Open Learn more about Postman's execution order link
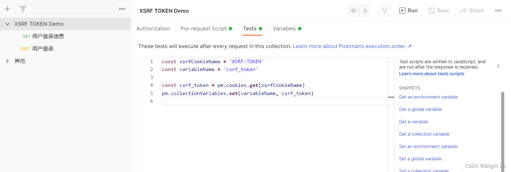Viewport: 511px width, 172px height. pos(352,46)
